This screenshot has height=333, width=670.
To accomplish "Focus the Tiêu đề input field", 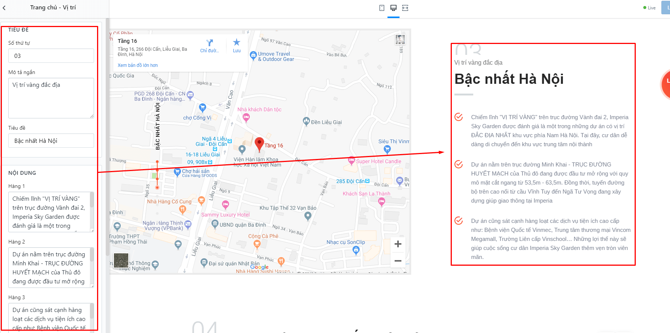I will pos(51,141).
